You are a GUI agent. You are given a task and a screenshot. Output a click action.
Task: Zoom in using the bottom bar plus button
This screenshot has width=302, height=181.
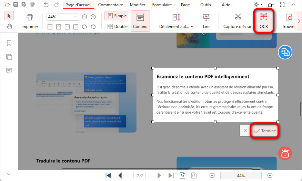270,175
